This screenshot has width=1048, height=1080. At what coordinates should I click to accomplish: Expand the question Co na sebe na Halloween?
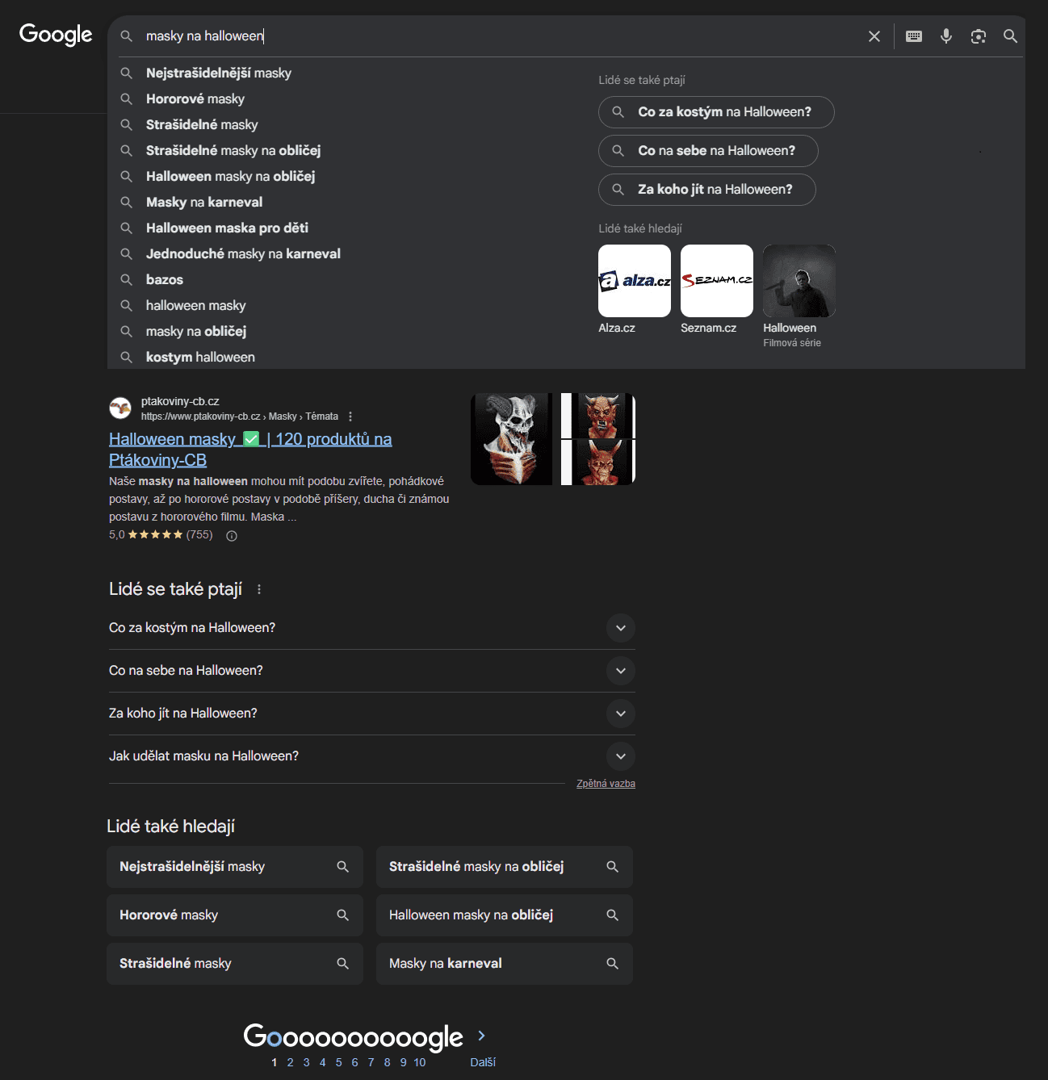click(x=620, y=671)
